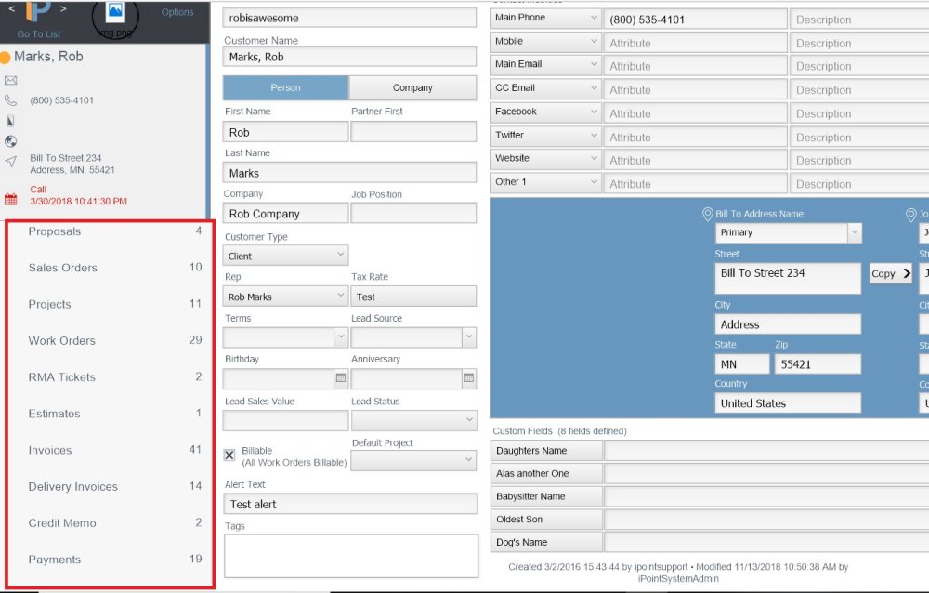Click the Go To List link
The height and width of the screenshot is (593, 929).
(x=39, y=33)
